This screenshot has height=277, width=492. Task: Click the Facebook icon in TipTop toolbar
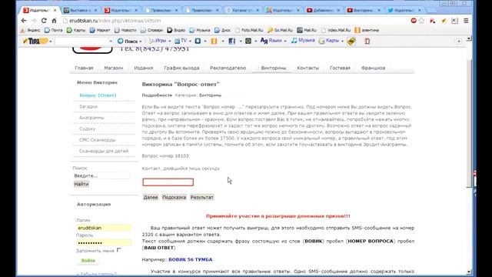pos(231,41)
